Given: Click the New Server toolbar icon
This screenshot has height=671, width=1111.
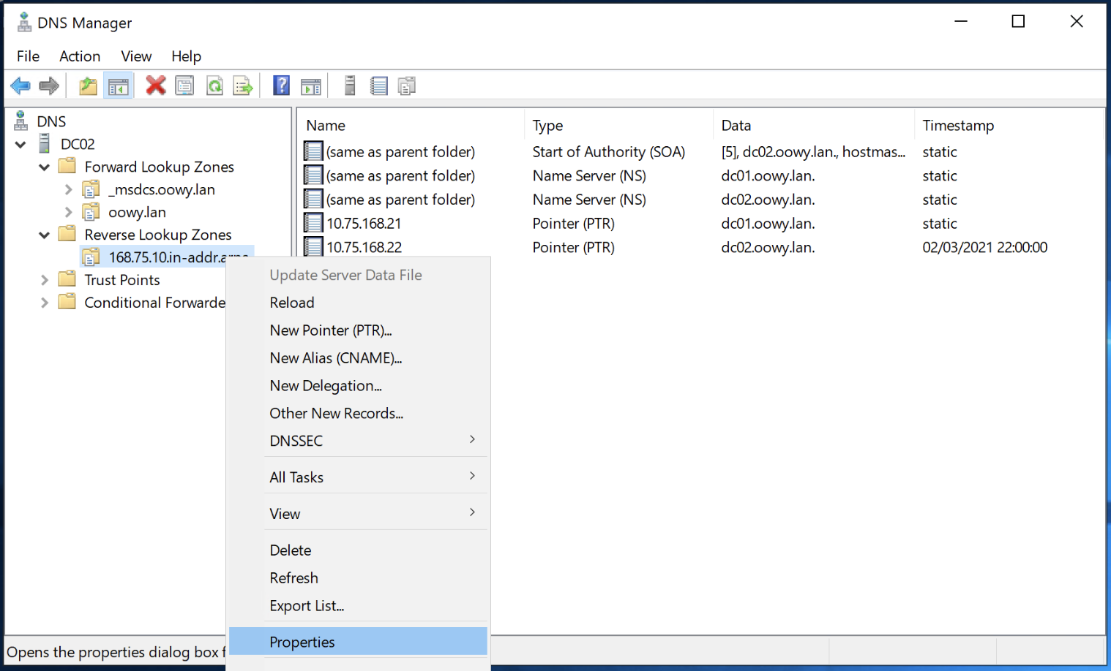Looking at the screenshot, I should click(x=350, y=86).
